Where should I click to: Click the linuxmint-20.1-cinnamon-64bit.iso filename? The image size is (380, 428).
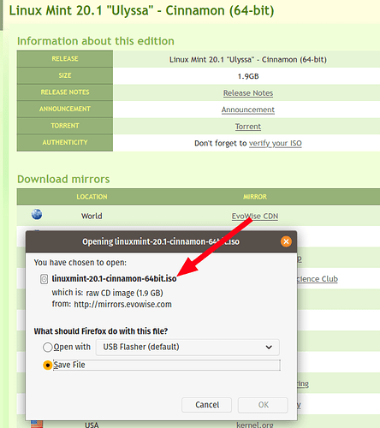(114, 278)
